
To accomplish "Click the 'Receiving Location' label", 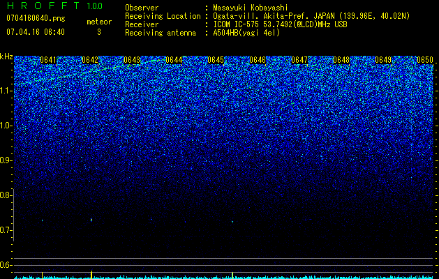I will coord(163,16).
